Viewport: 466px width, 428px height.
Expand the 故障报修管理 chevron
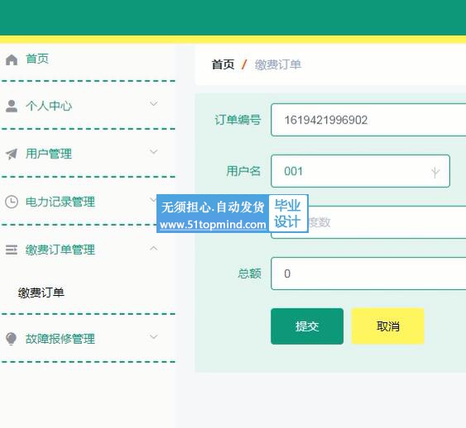(x=154, y=336)
